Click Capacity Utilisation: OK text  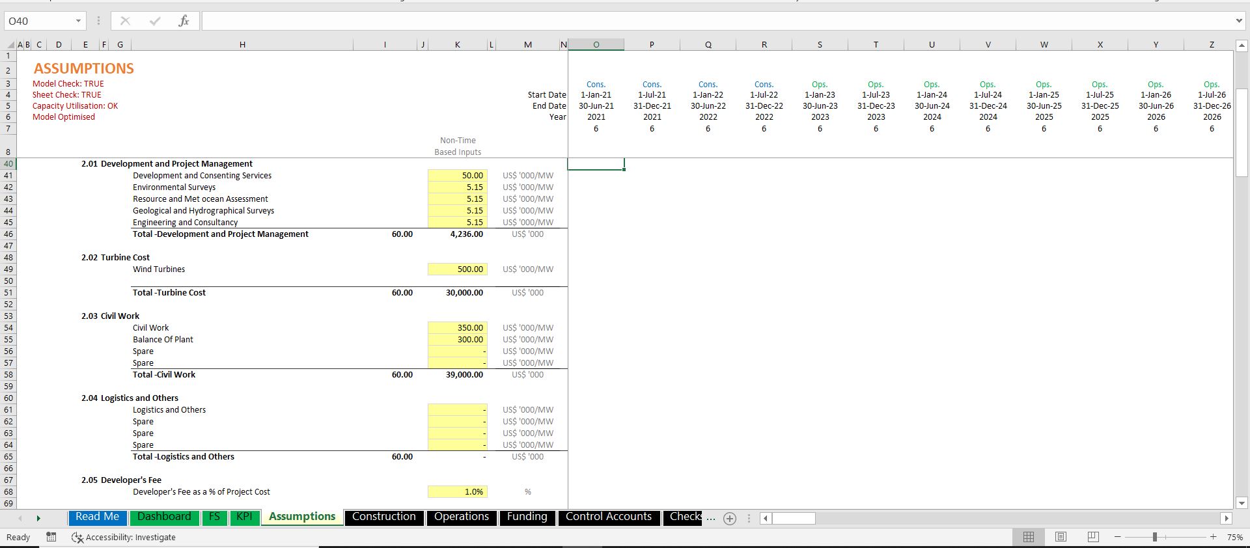76,106
